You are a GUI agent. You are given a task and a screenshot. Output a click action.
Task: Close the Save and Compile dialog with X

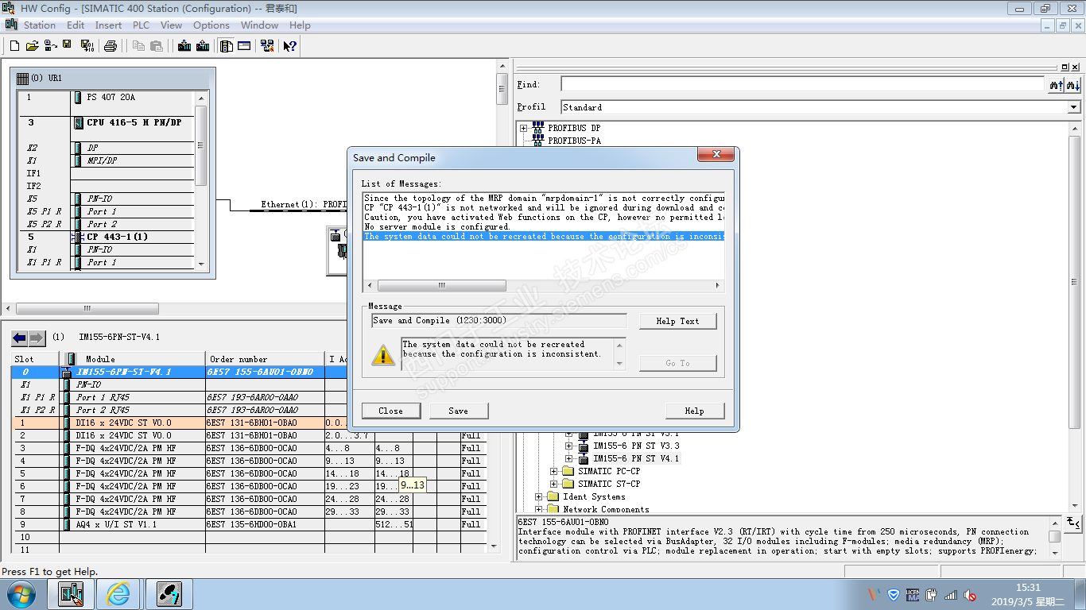(718, 156)
